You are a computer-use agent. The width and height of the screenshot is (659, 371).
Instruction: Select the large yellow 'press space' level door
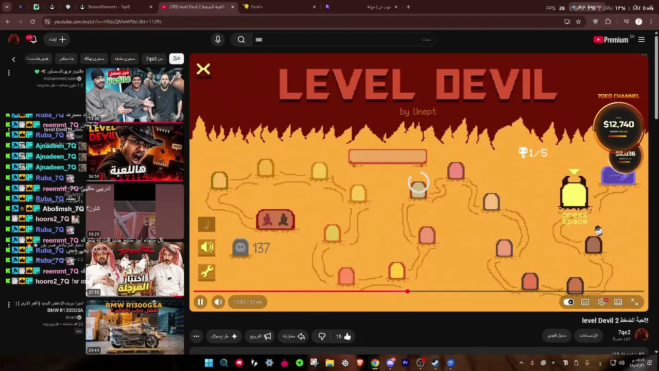click(574, 194)
